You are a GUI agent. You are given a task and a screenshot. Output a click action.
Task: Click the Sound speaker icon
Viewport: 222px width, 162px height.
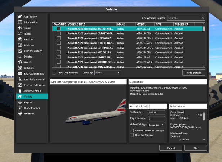tap(20, 28)
